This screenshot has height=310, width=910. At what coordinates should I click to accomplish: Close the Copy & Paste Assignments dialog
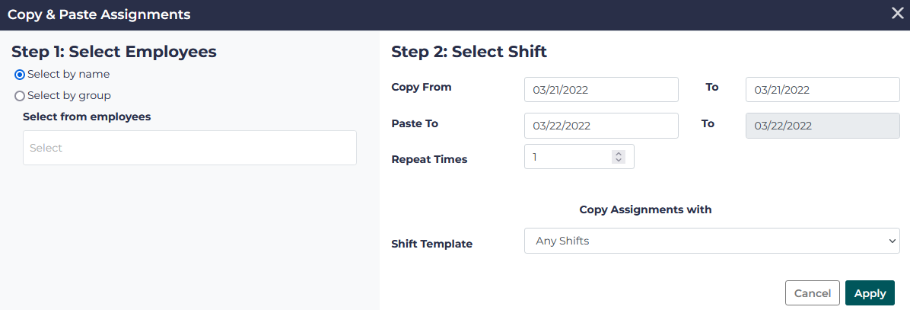coord(898,14)
